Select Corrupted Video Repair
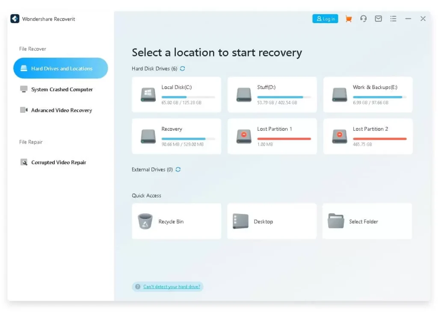Viewport: 438px width, 312px height. tap(58, 162)
